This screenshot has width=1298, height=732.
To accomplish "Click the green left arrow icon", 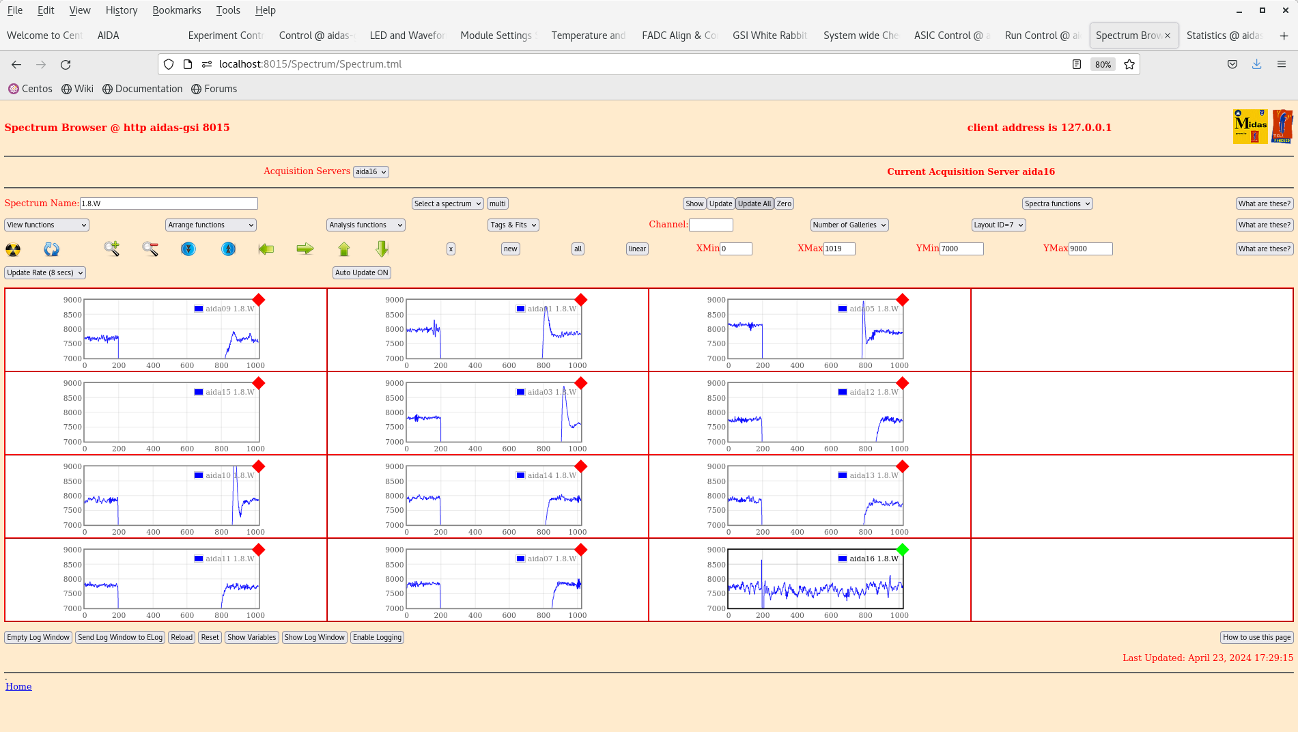I will (266, 249).
